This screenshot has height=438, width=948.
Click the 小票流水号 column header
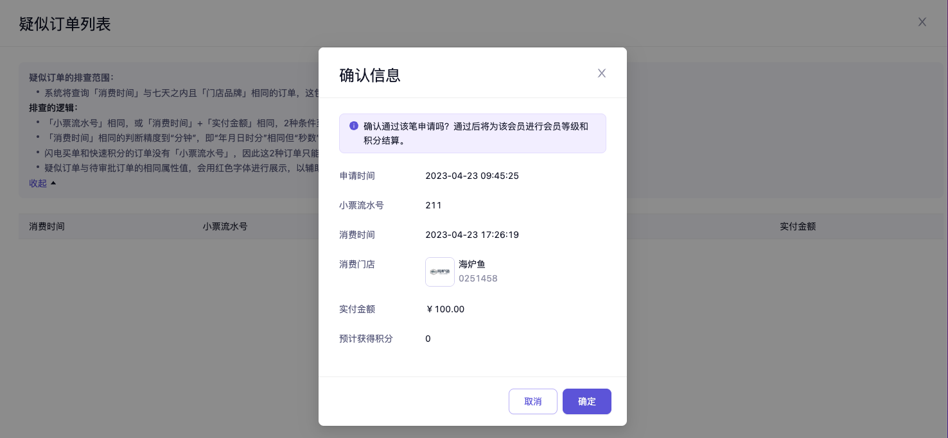[x=225, y=226]
